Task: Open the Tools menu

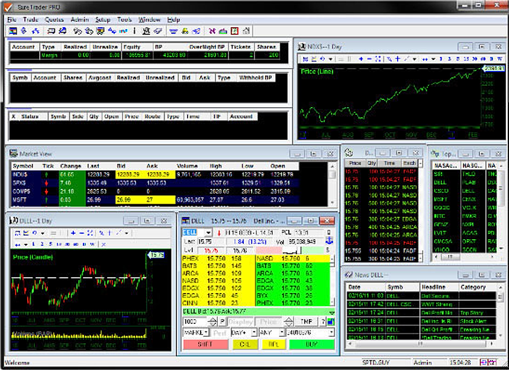Action: 124,20
